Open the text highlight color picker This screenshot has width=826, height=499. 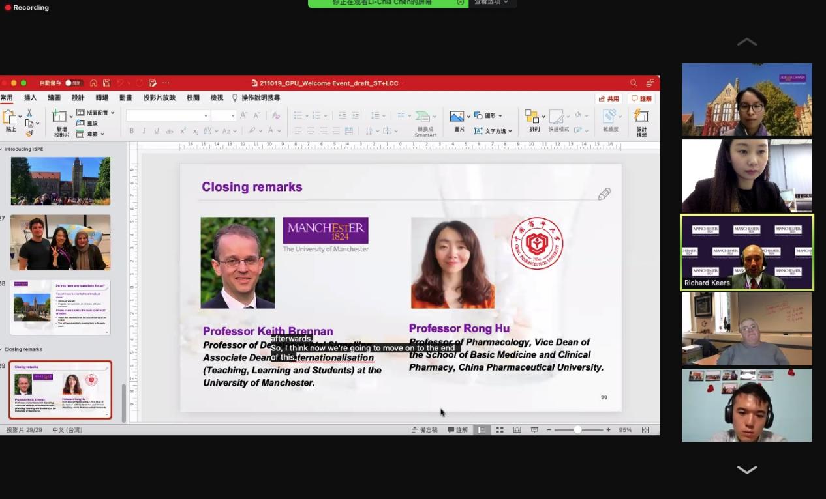(x=254, y=131)
